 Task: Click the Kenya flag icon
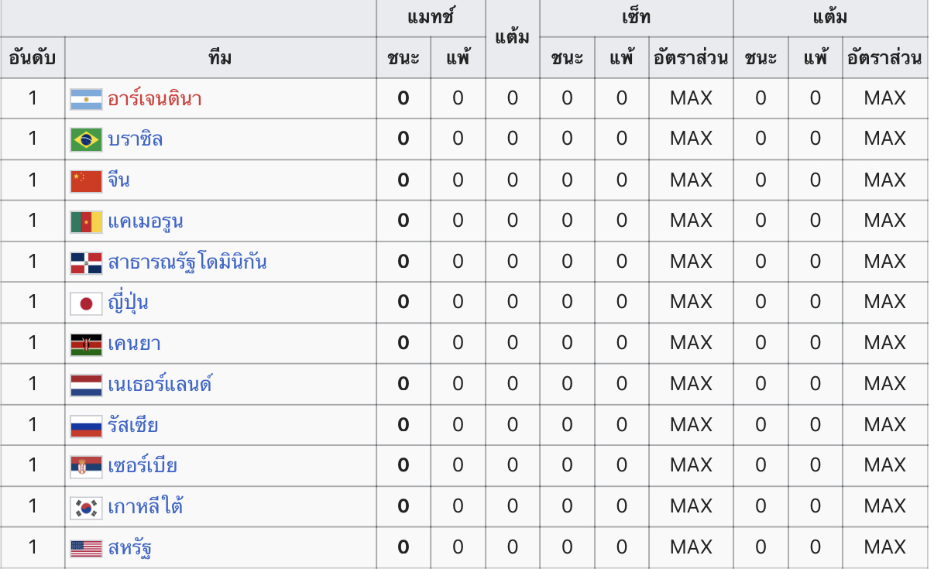[86, 344]
